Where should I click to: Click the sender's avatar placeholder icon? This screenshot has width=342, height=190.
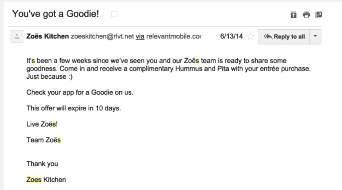click(x=17, y=36)
